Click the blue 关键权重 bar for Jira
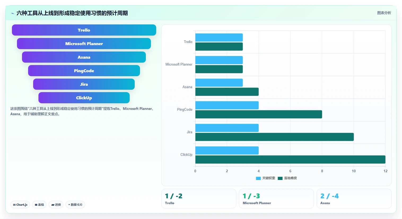Viewport: 402px width, 219px height. [227, 128]
